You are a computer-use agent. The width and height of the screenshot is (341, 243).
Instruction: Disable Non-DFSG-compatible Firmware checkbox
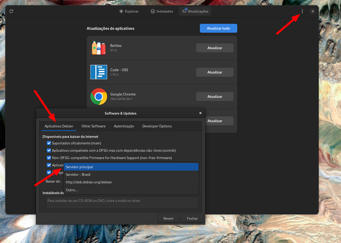(x=49, y=158)
